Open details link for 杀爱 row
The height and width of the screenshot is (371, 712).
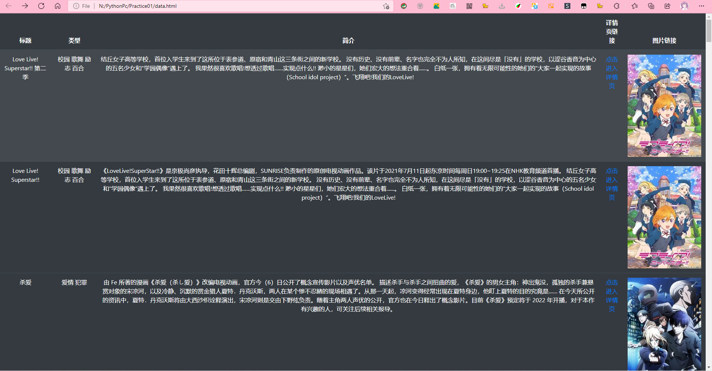pyautogui.click(x=612, y=296)
